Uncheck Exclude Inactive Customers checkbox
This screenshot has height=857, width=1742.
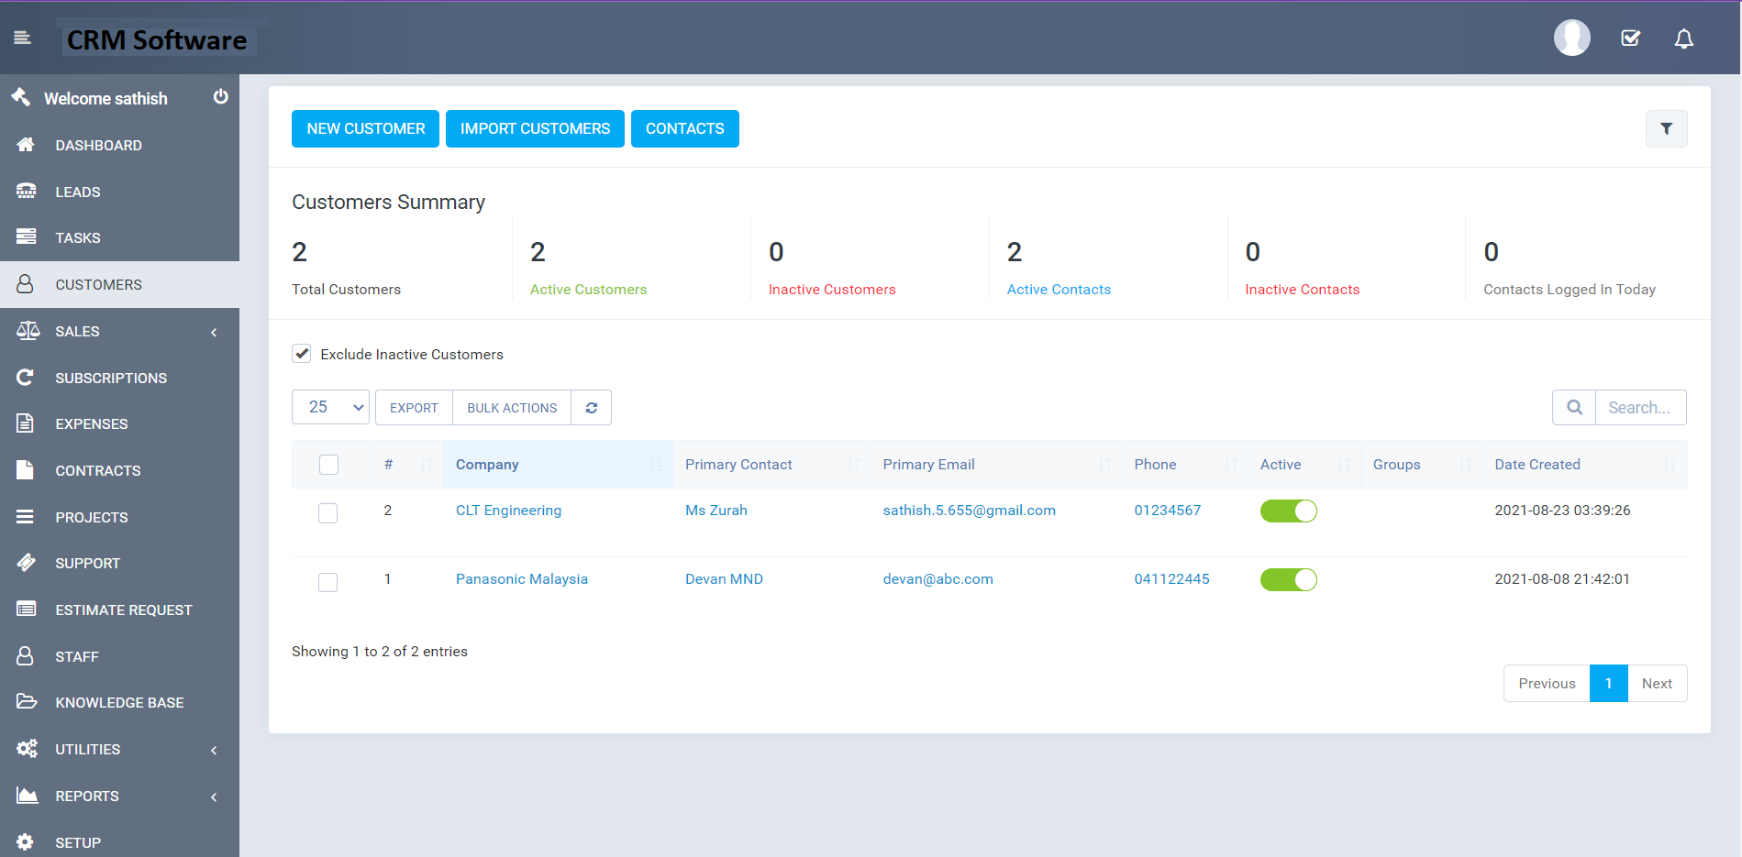pos(302,354)
